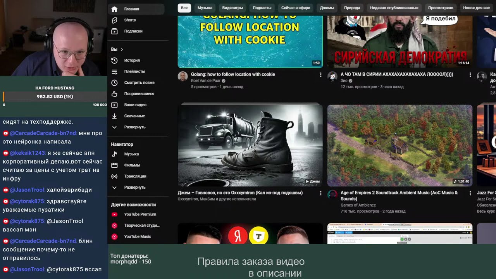Click the 982.52 USD (1%) amount
The image size is (496, 279).
click(55, 96)
